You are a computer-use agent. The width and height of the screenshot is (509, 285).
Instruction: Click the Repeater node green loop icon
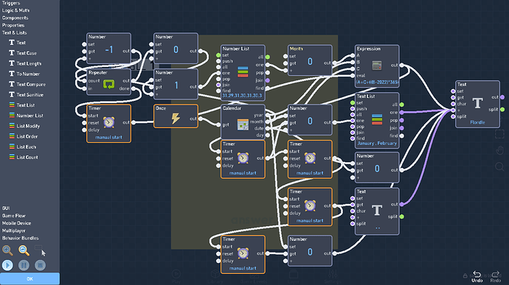[x=108, y=85]
